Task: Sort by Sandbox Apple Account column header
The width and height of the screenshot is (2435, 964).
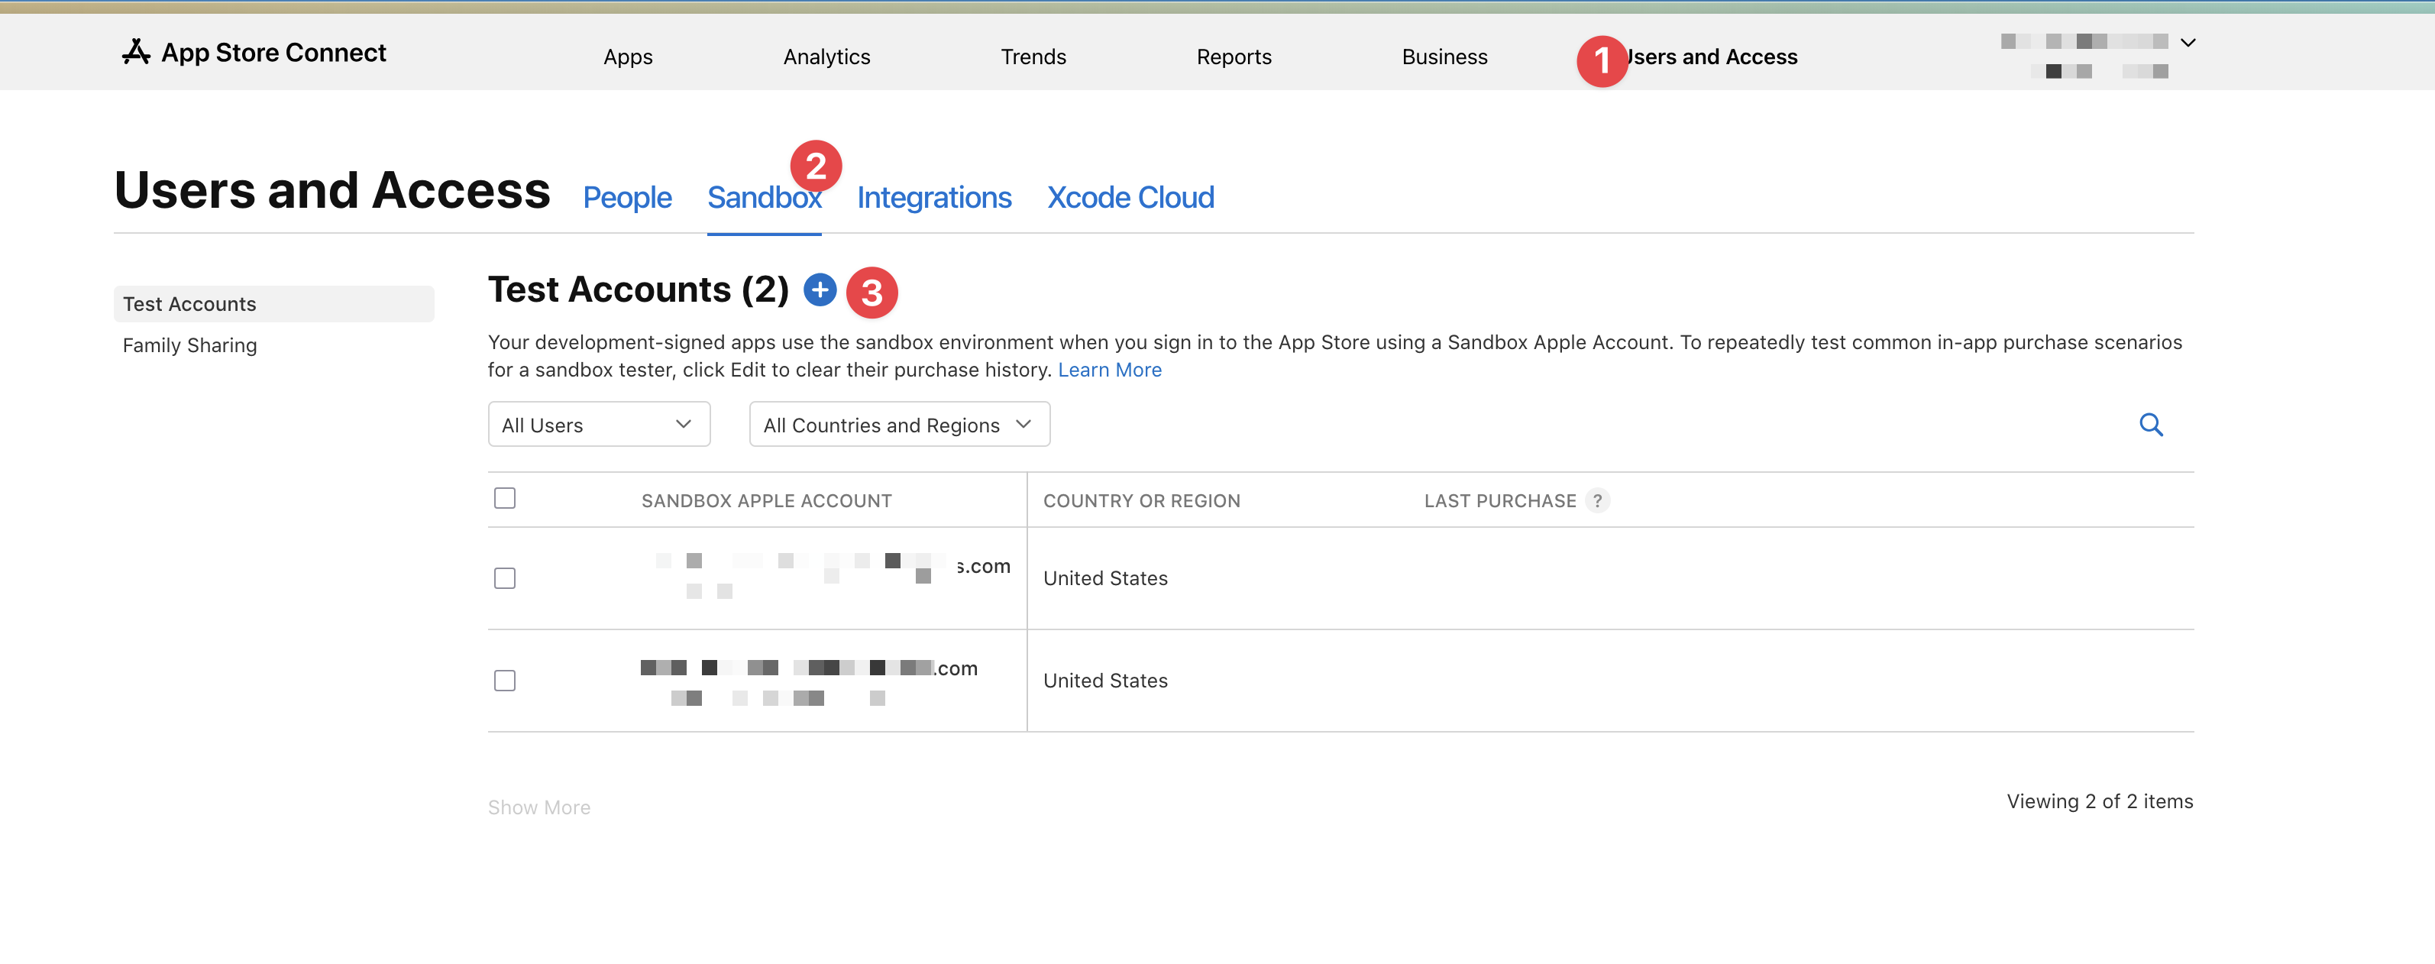Action: pyautogui.click(x=765, y=501)
